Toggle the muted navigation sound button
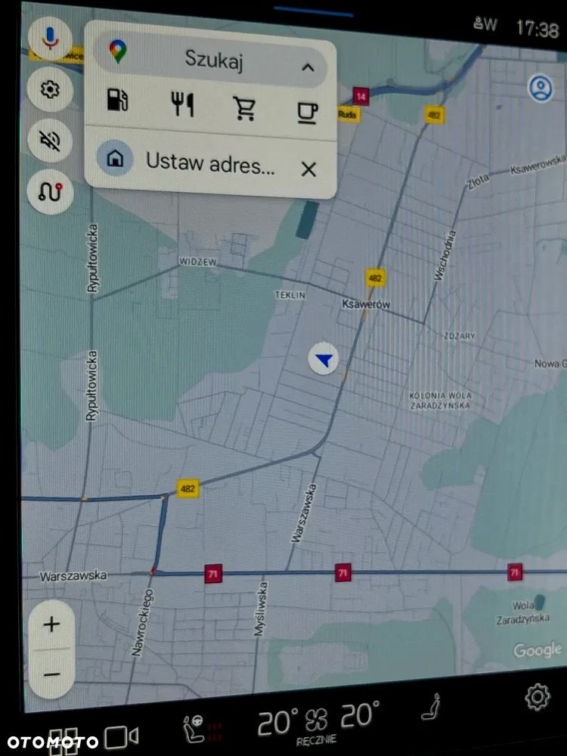 point(50,141)
